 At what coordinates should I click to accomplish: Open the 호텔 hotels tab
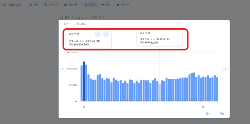[x=106, y=5]
